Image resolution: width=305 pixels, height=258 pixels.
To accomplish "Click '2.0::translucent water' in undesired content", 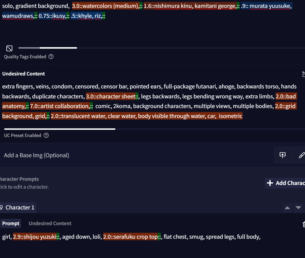I will click(78, 116).
